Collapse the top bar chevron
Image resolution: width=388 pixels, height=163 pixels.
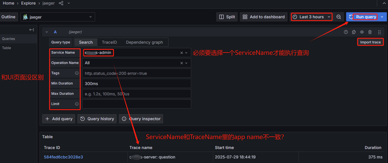coord(384,3)
